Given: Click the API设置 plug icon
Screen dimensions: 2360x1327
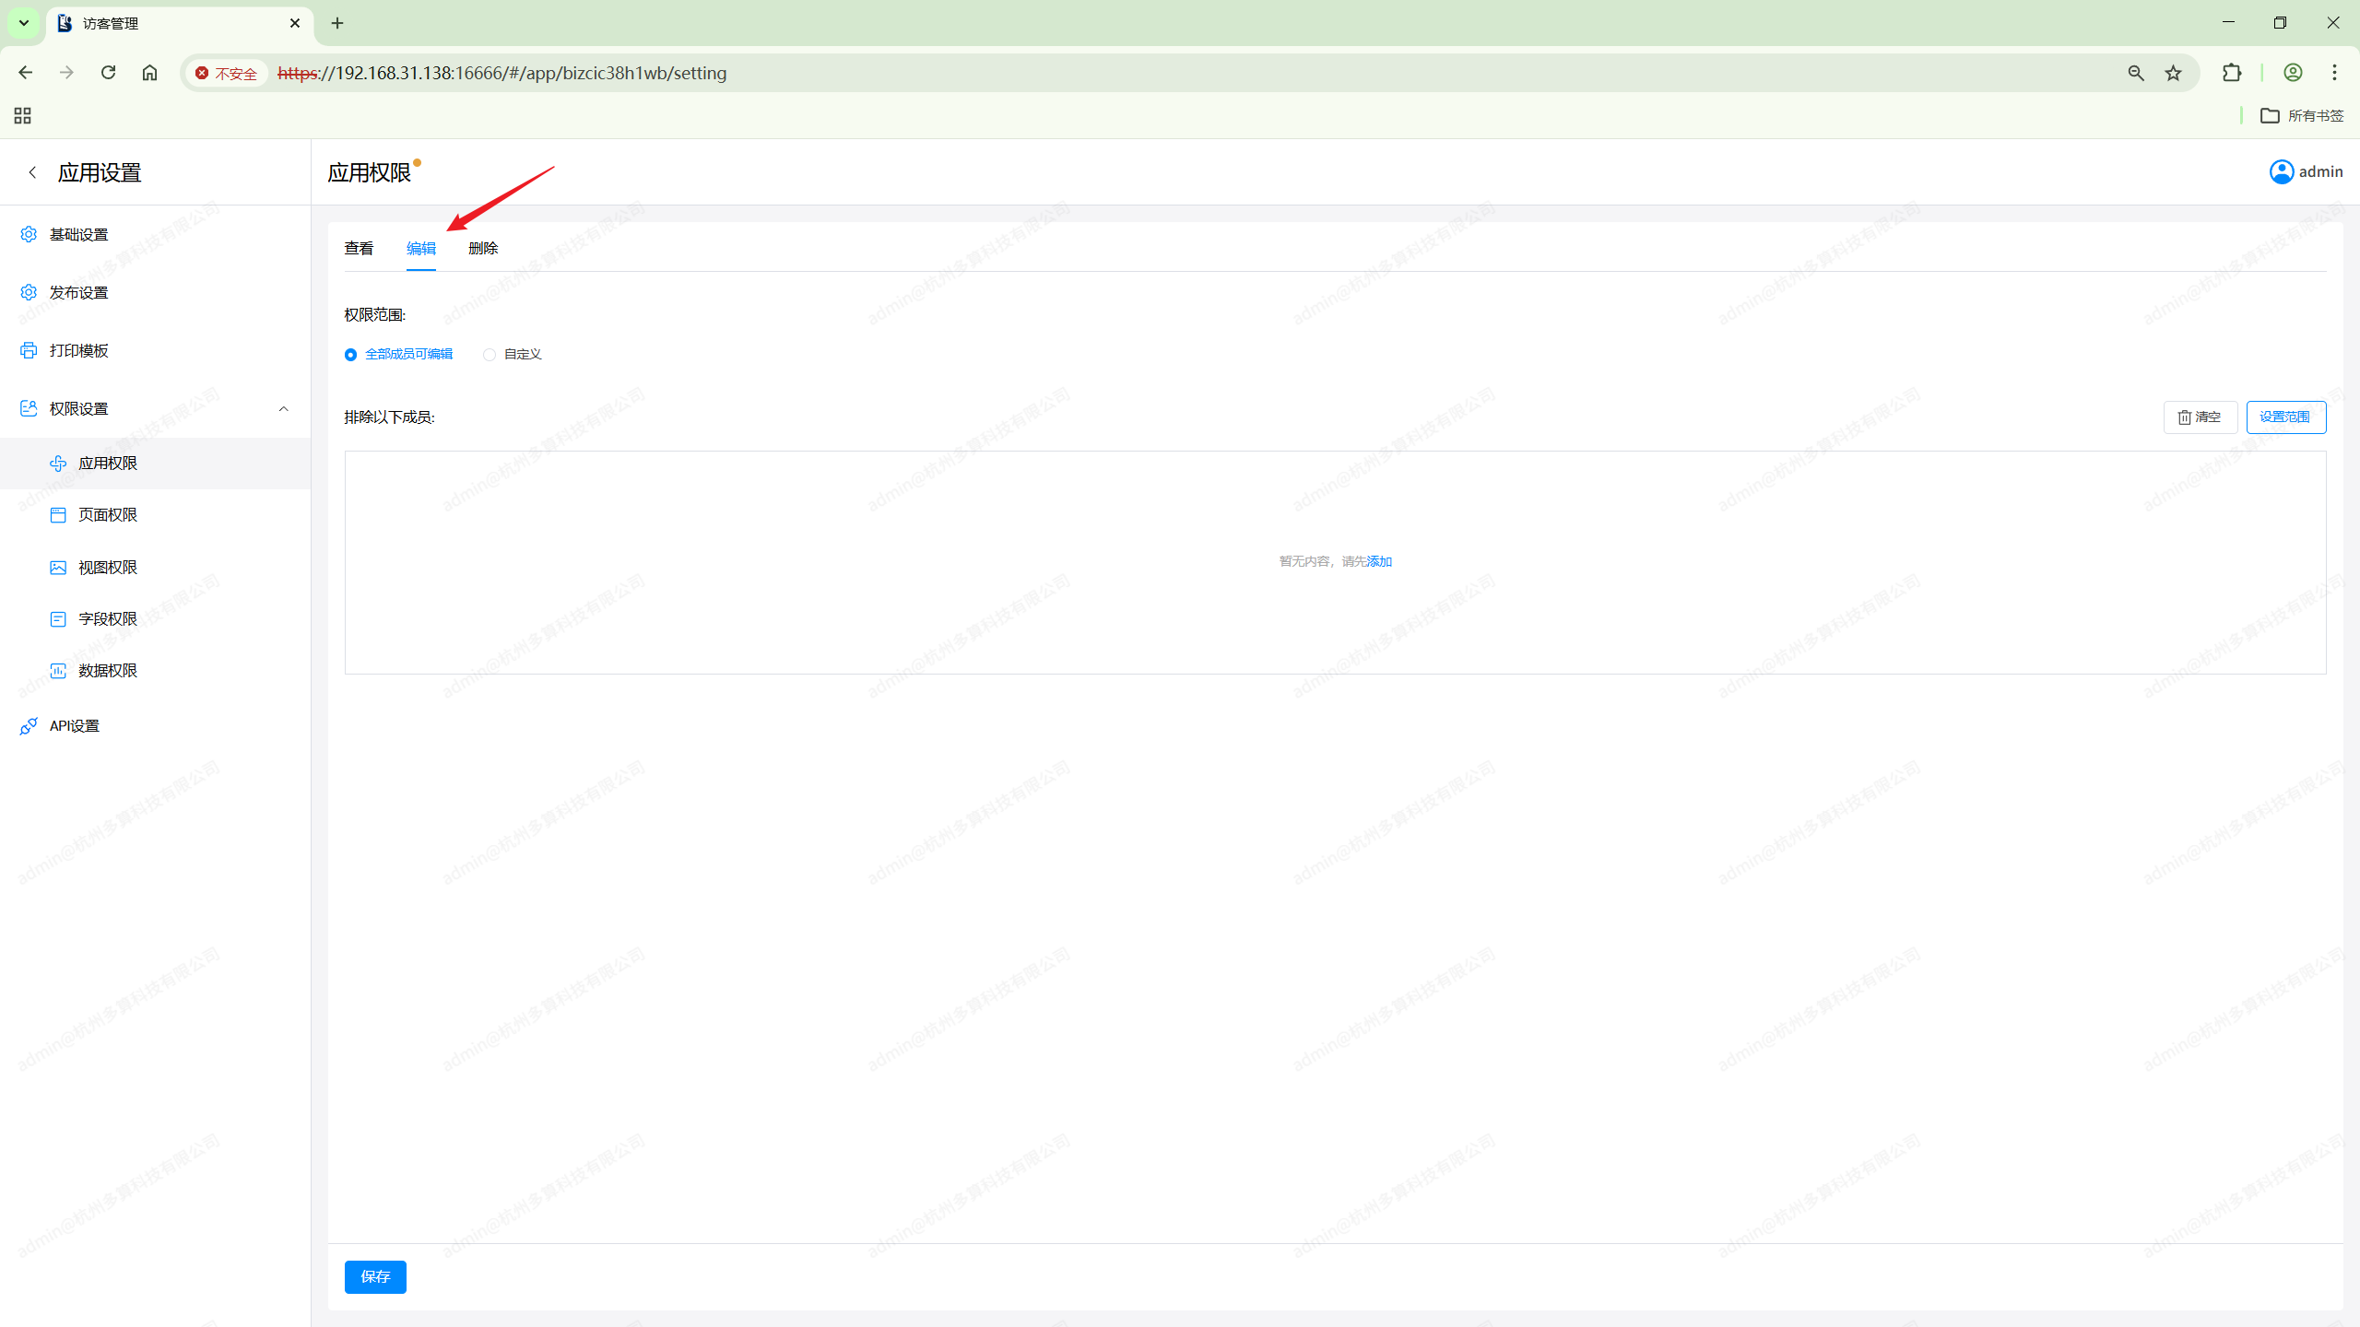Looking at the screenshot, I should (x=29, y=726).
